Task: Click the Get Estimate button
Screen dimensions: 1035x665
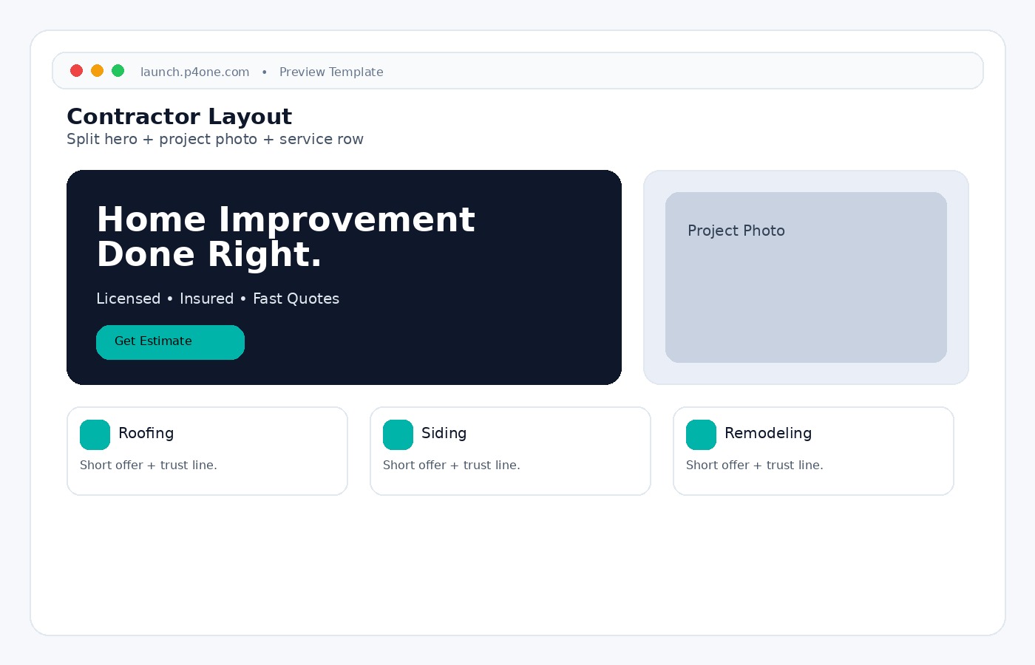Action: pos(170,342)
